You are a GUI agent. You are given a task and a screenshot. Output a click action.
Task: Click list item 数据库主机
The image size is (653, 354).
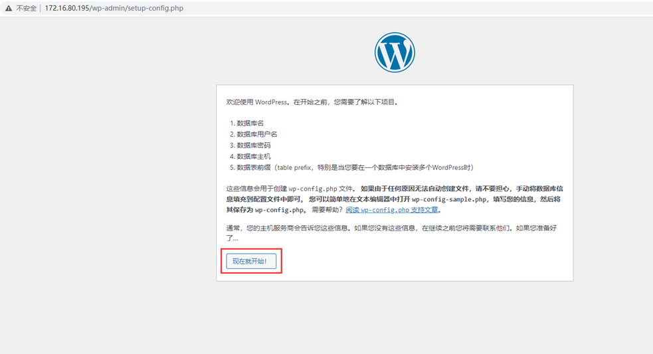point(253,157)
